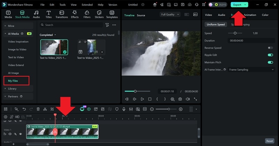Click the media Search field
The width and height of the screenshot is (279, 146).
[71, 25]
